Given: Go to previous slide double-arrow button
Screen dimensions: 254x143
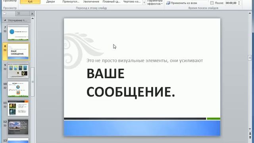Looking at the screenshot, I should [250, 133].
